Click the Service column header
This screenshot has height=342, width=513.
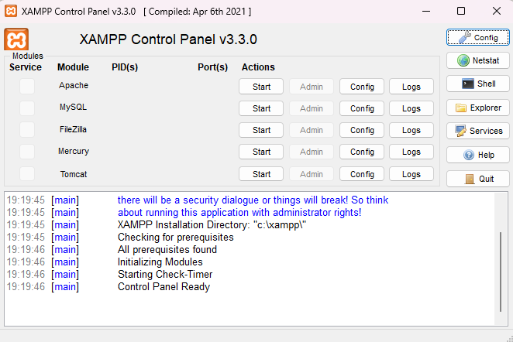pyautogui.click(x=26, y=67)
